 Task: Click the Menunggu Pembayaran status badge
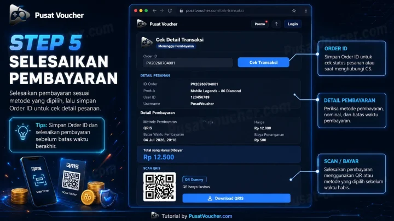click(176, 46)
